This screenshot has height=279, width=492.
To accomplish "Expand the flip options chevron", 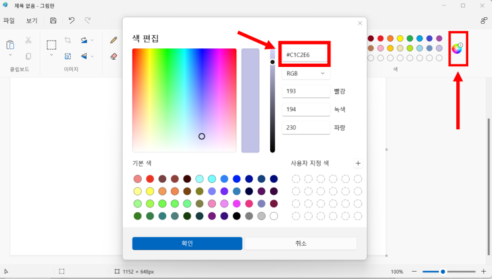I will pyautogui.click(x=92, y=56).
